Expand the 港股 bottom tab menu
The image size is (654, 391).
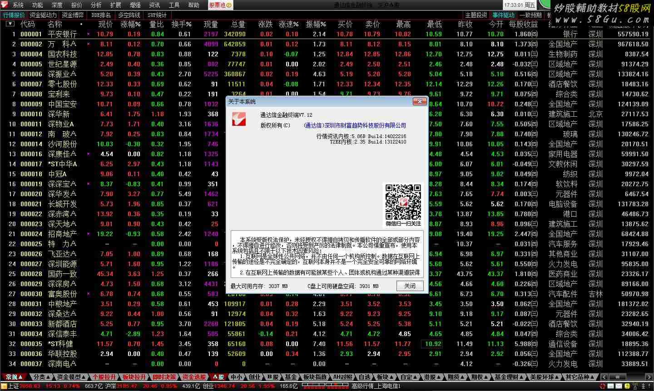(432, 377)
